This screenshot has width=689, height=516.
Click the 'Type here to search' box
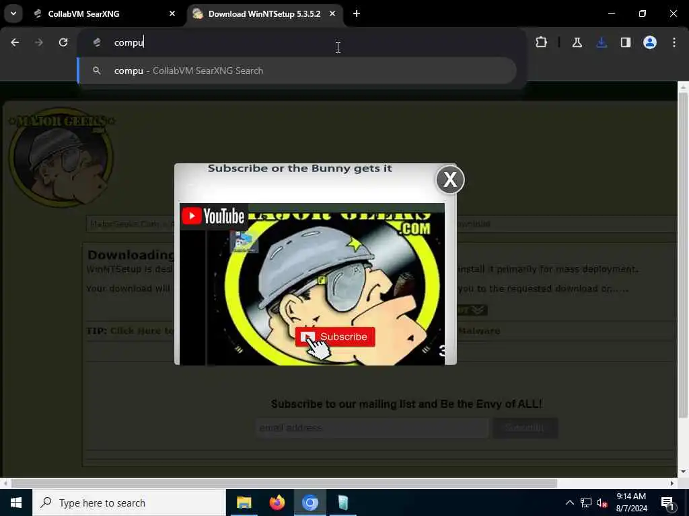coord(129,503)
